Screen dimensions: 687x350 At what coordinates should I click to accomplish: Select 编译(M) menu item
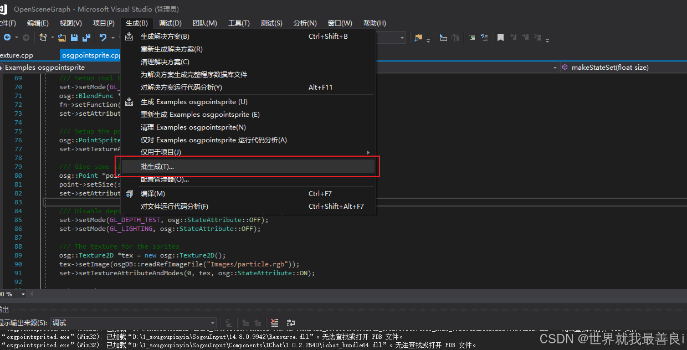tap(249, 194)
